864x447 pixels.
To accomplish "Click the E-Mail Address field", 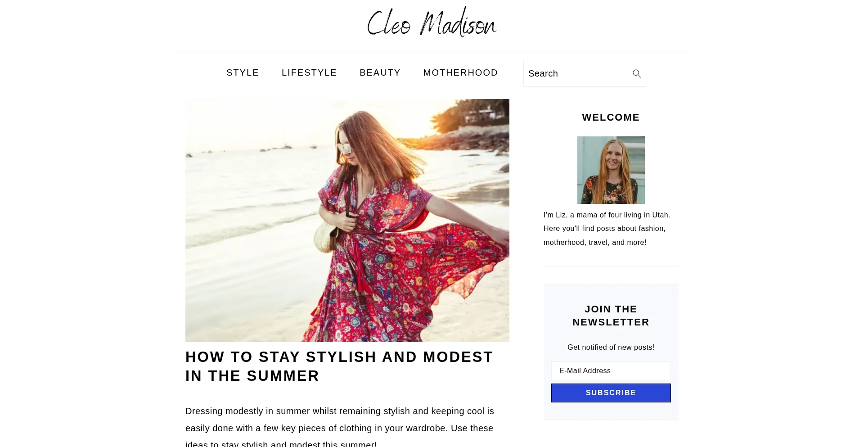I will point(611,371).
